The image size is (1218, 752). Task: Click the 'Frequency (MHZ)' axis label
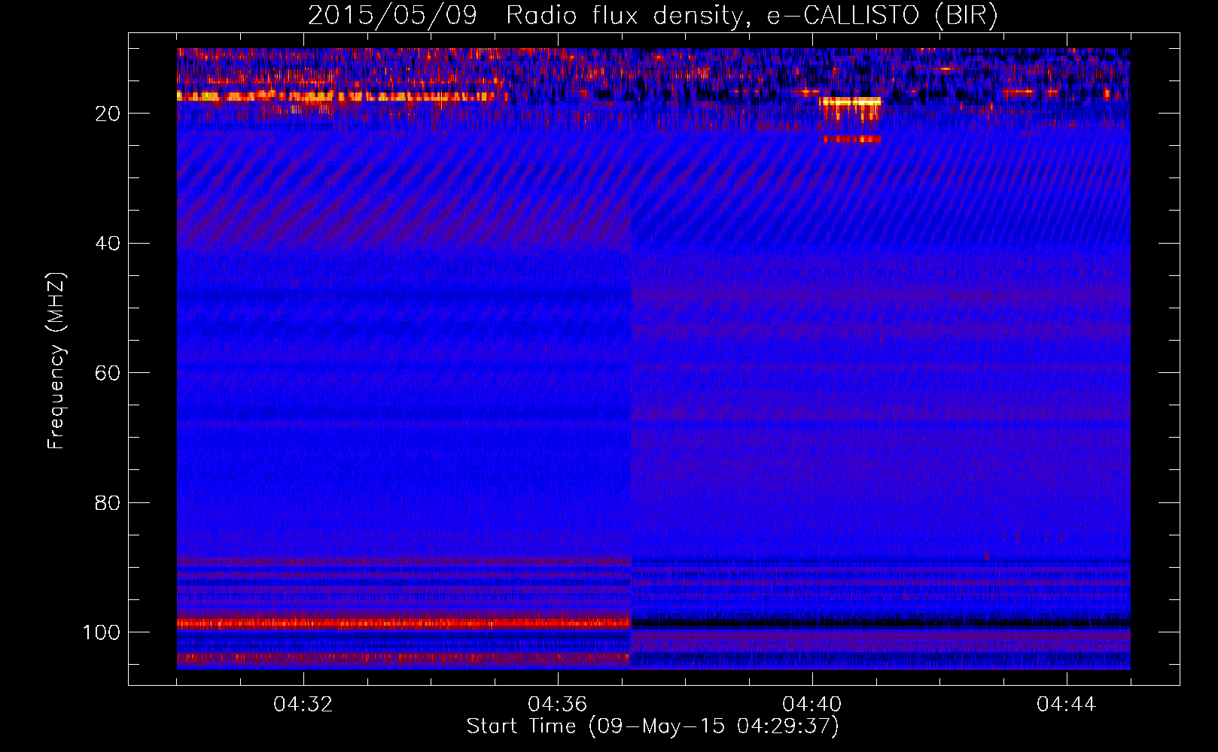click(x=56, y=361)
